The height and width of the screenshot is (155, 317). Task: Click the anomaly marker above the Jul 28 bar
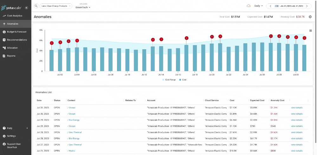click(279, 36)
